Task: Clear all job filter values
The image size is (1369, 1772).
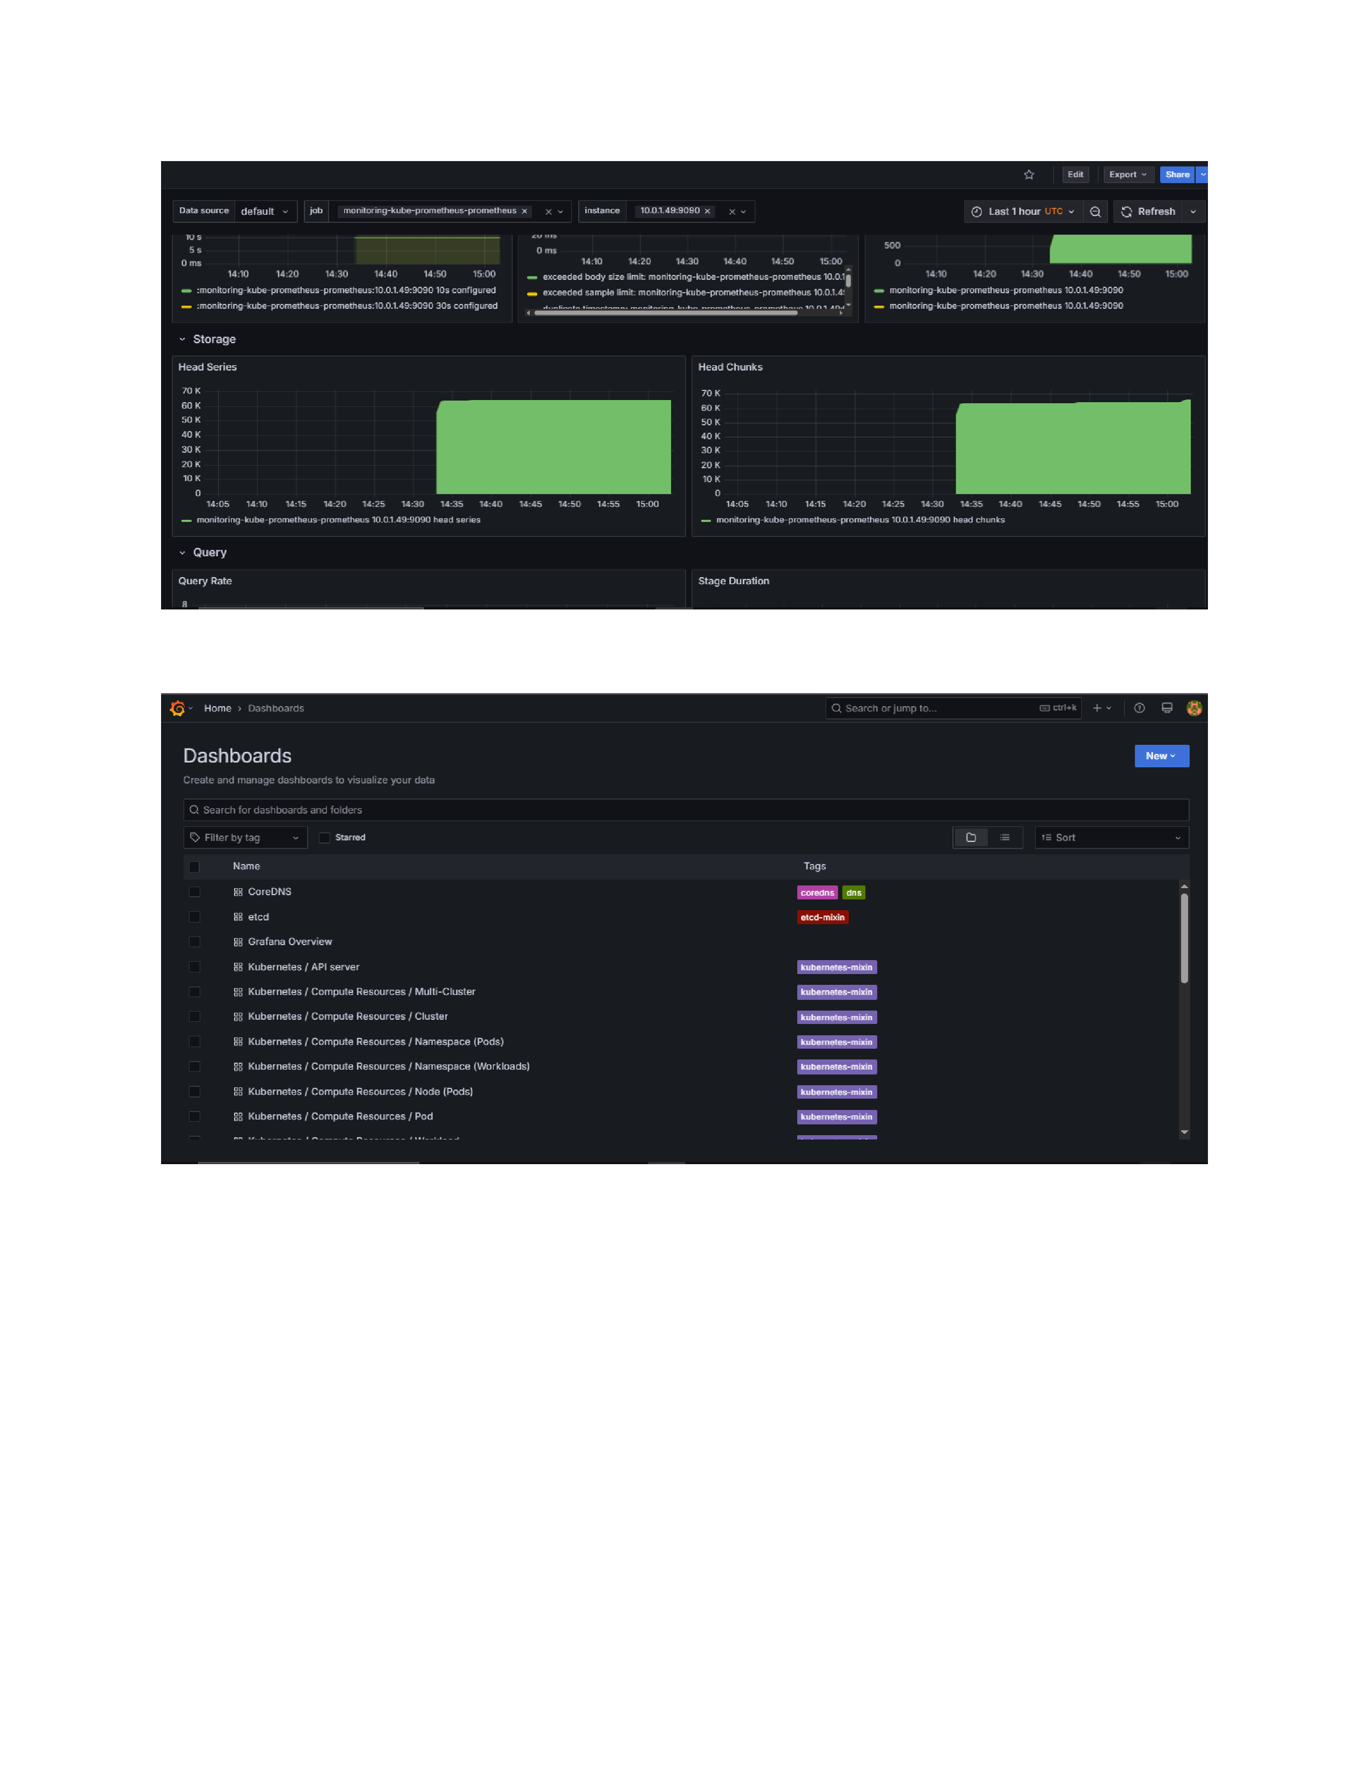Action: [548, 212]
